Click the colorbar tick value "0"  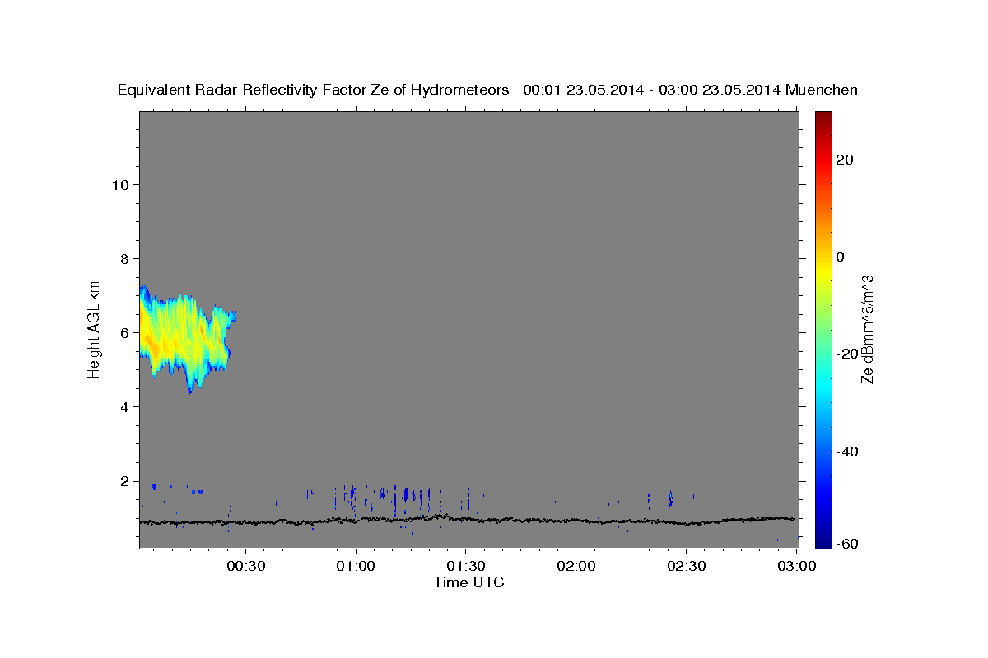(x=841, y=257)
